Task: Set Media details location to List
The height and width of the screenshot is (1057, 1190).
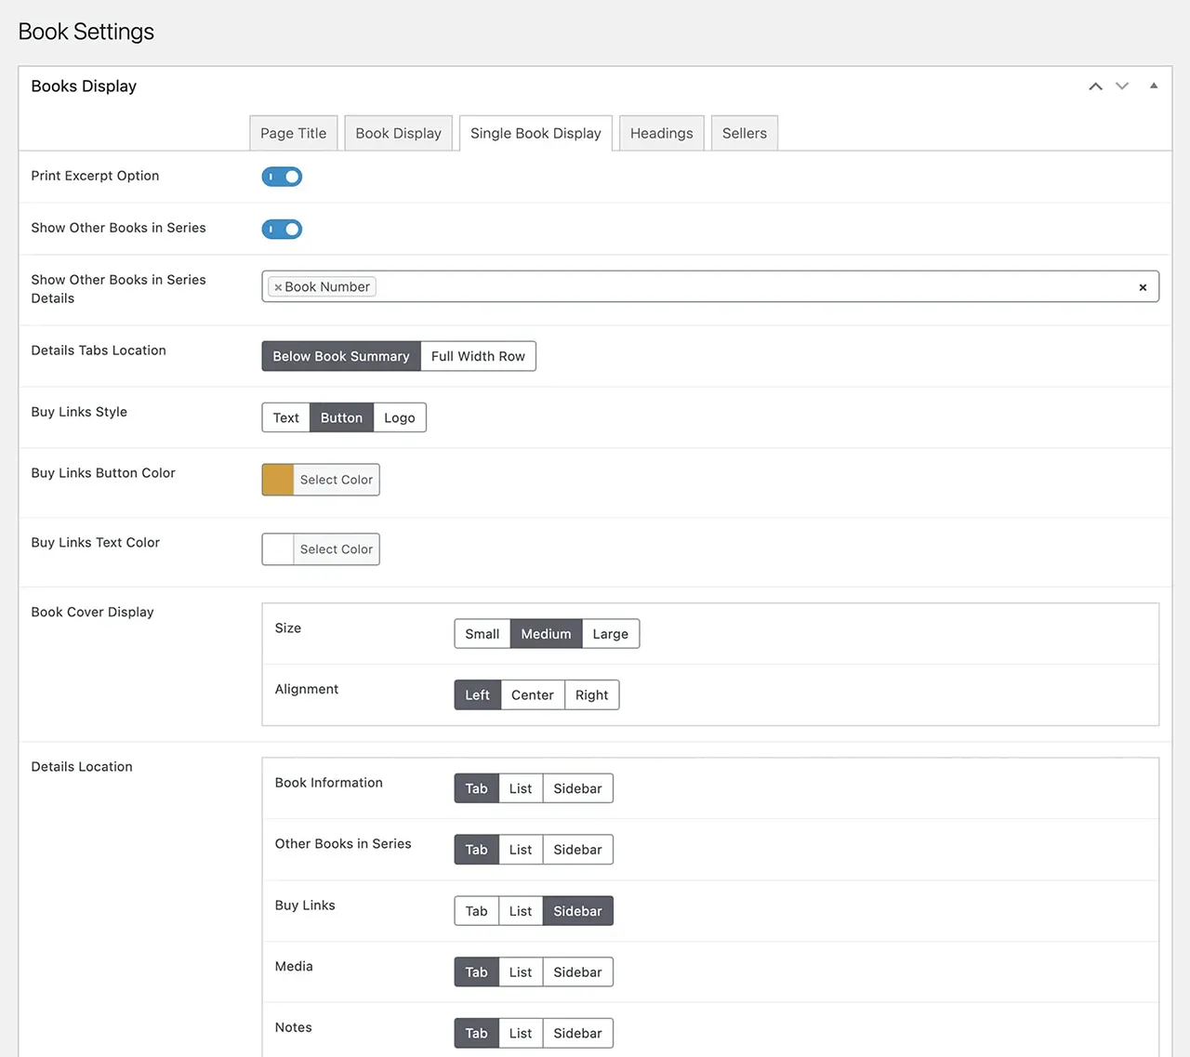Action: point(520,971)
